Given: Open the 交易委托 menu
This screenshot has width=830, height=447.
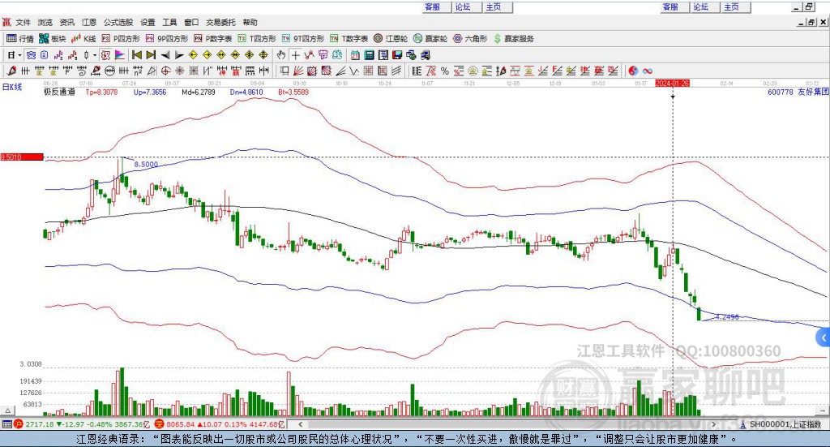Looking at the screenshot, I should click(220, 22).
